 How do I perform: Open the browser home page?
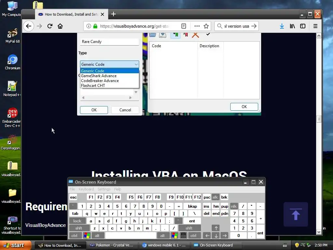pyautogui.click(x=60, y=26)
